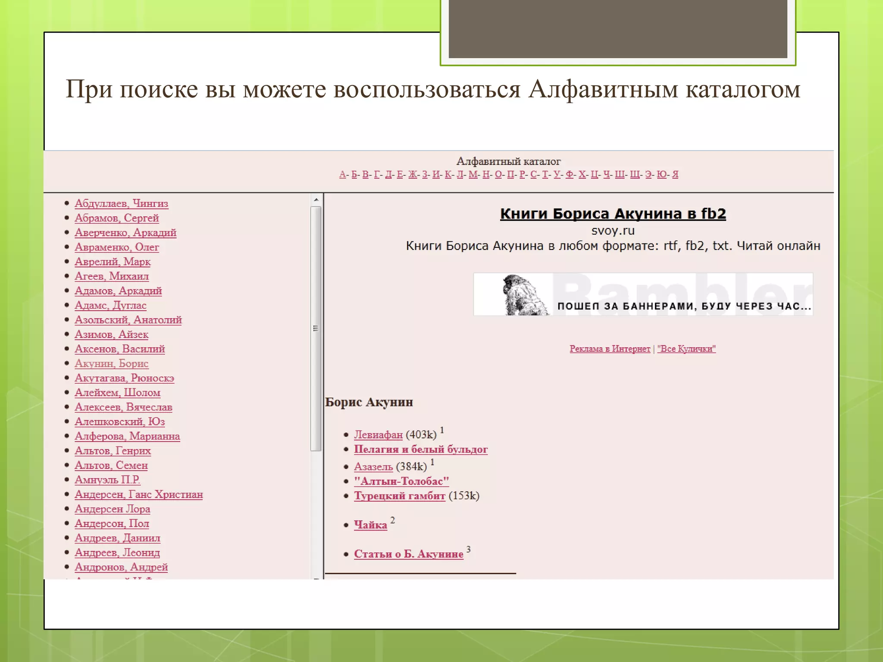Image resolution: width=883 pixels, height=662 pixels.
Task: Open Турецкий гамбит book link
Action: coord(399,496)
